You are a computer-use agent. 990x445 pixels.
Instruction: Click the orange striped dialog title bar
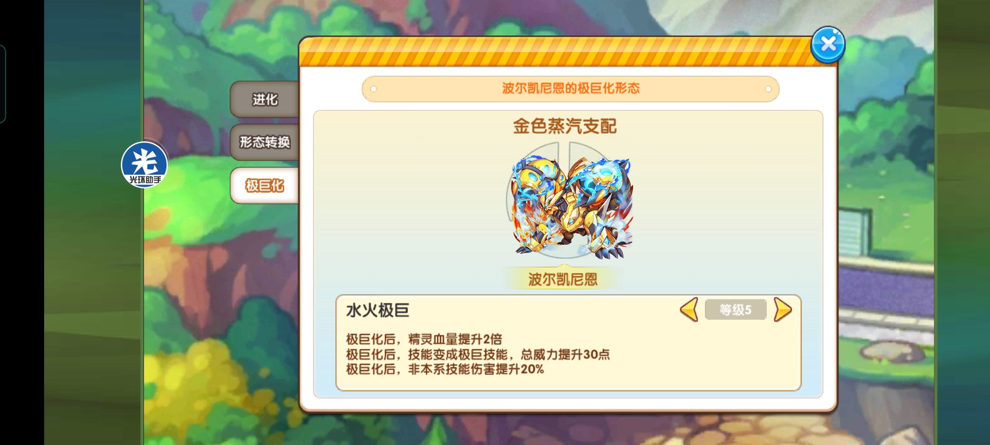coord(555,52)
